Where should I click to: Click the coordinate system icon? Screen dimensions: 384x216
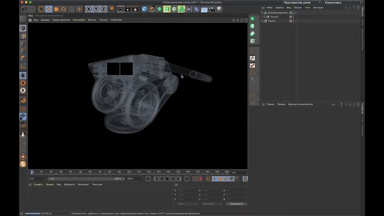point(112,10)
